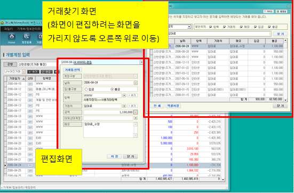Click the 인쇄 print button
Viewport: 294px width, 193px height.
tap(157, 106)
